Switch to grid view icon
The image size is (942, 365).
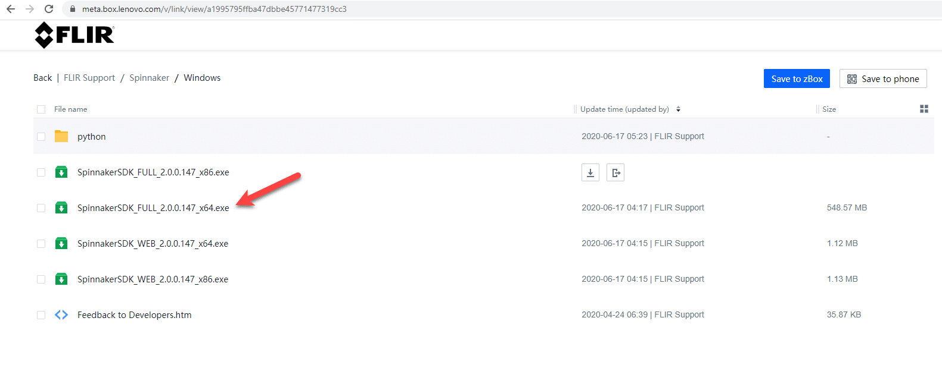tap(924, 109)
